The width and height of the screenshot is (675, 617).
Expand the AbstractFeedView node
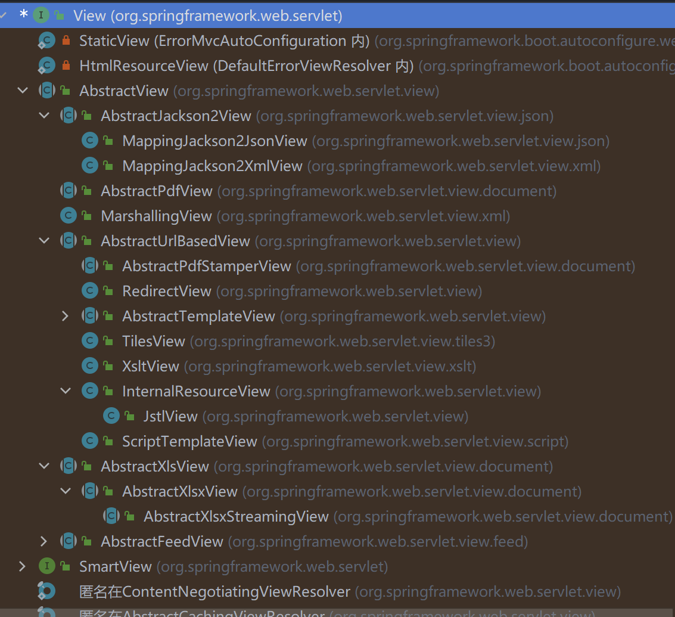coord(43,541)
